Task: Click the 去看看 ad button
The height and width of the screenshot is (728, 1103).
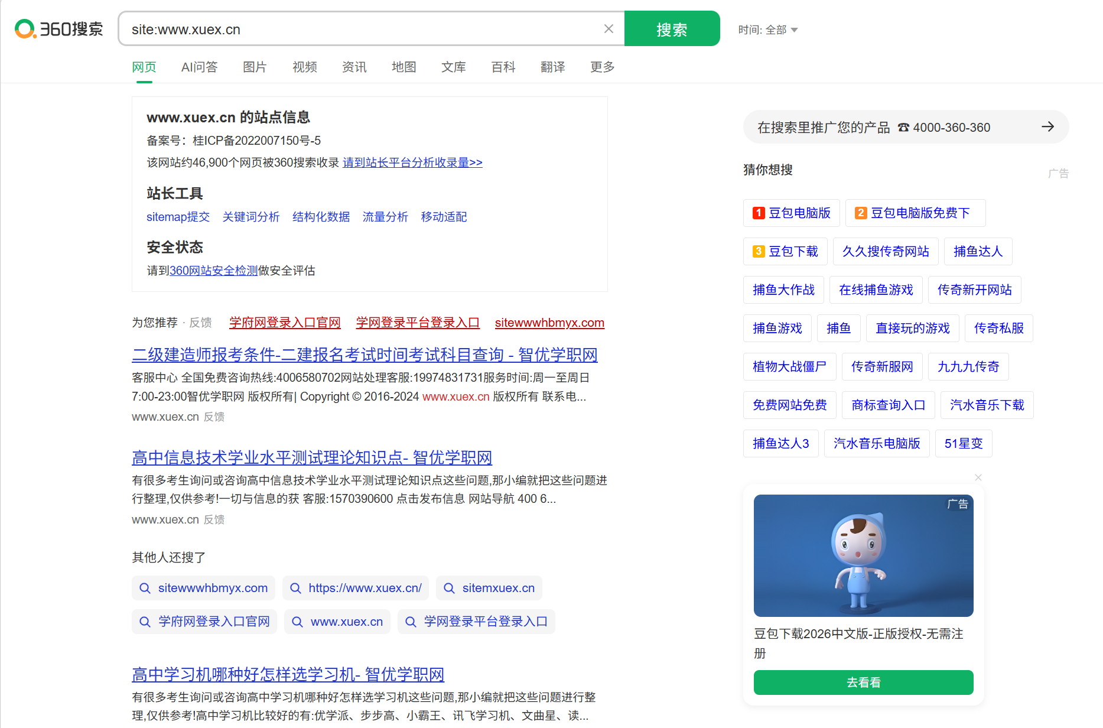Action: tap(864, 682)
